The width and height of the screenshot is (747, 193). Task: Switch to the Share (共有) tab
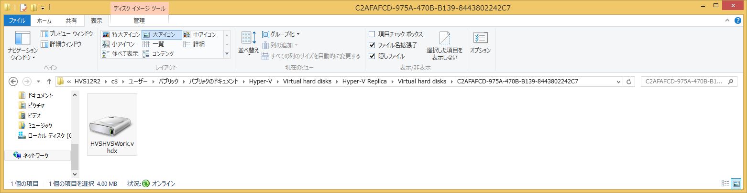coord(71,21)
